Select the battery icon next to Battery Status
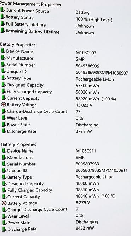This screenshot has height=236, width=131. tap(3, 17)
